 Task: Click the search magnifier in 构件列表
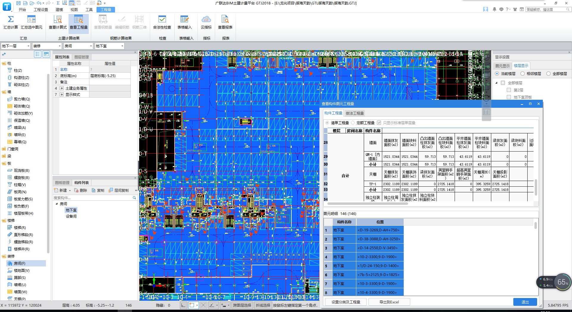(134, 198)
